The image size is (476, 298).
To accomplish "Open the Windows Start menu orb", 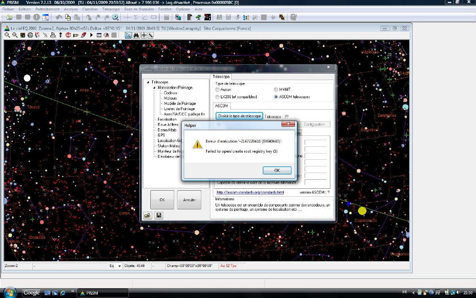I will coord(10,292).
